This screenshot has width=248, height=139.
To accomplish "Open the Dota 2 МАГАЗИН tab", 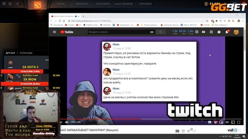I will [82, 4].
